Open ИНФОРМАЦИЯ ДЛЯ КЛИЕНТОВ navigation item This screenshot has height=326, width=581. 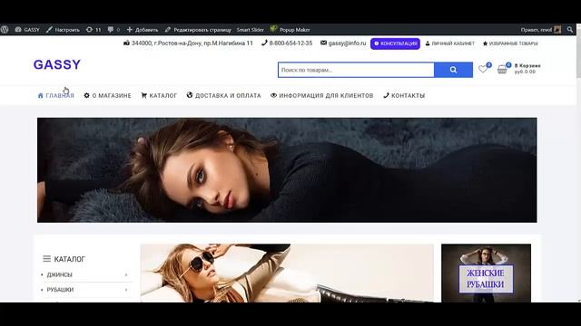[x=321, y=95]
